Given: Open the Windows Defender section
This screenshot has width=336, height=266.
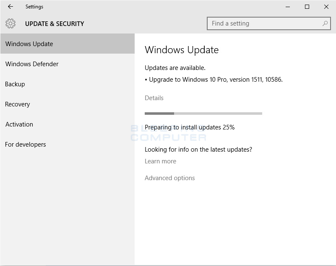Looking at the screenshot, I should [x=31, y=64].
